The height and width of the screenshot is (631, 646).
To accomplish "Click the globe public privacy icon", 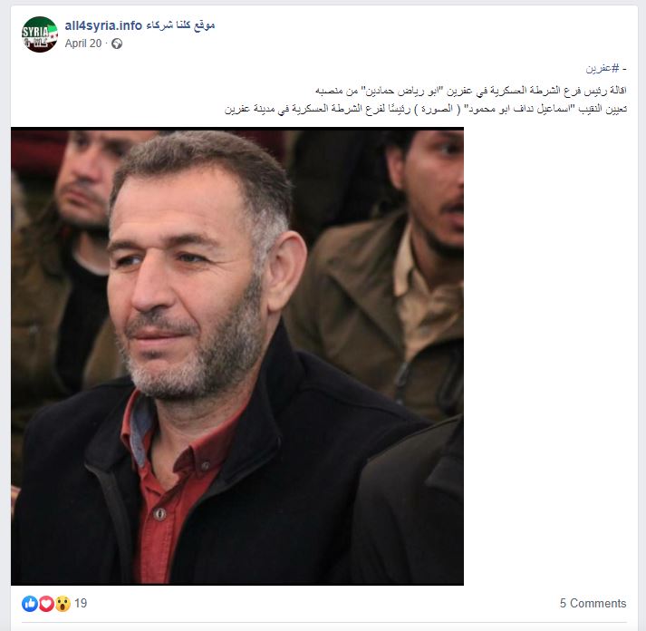I will 117,44.
